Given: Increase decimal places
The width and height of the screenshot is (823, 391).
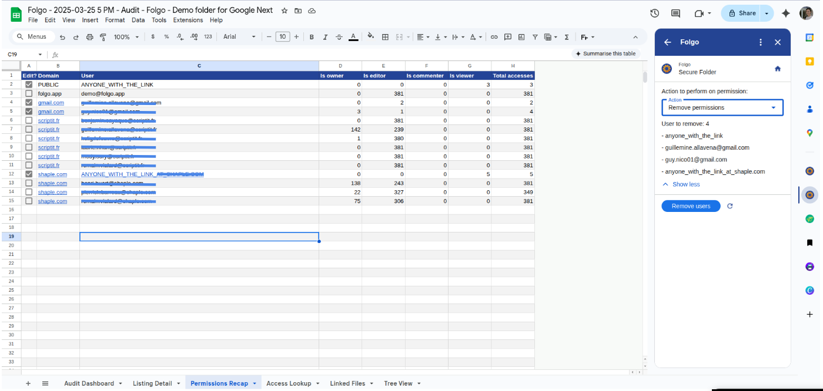Looking at the screenshot, I should 194,37.
